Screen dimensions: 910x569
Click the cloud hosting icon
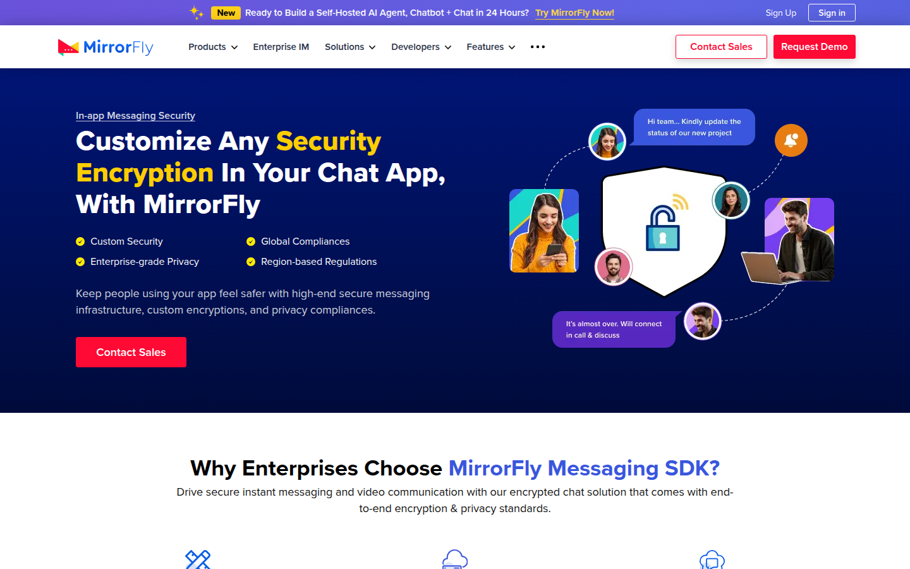(x=455, y=560)
